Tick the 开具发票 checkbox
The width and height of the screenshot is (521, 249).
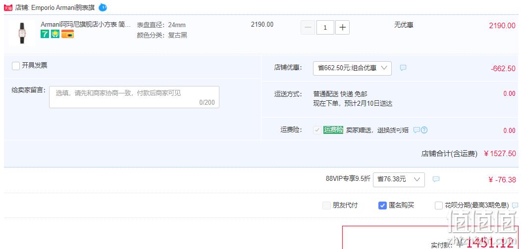[16, 66]
